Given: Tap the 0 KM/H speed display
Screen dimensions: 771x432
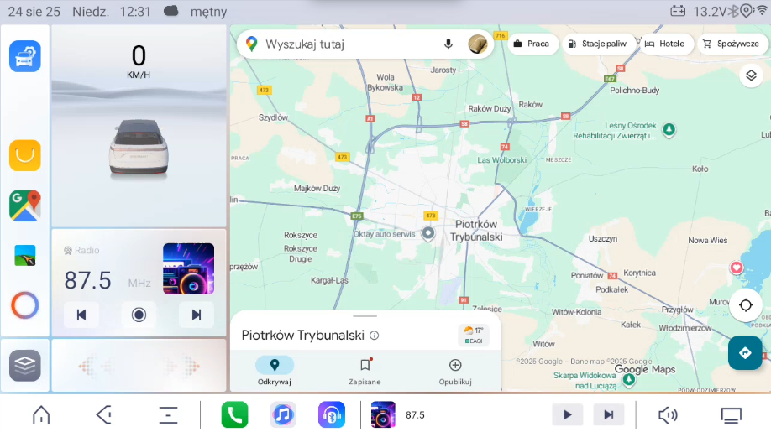Looking at the screenshot, I should coord(139,61).
